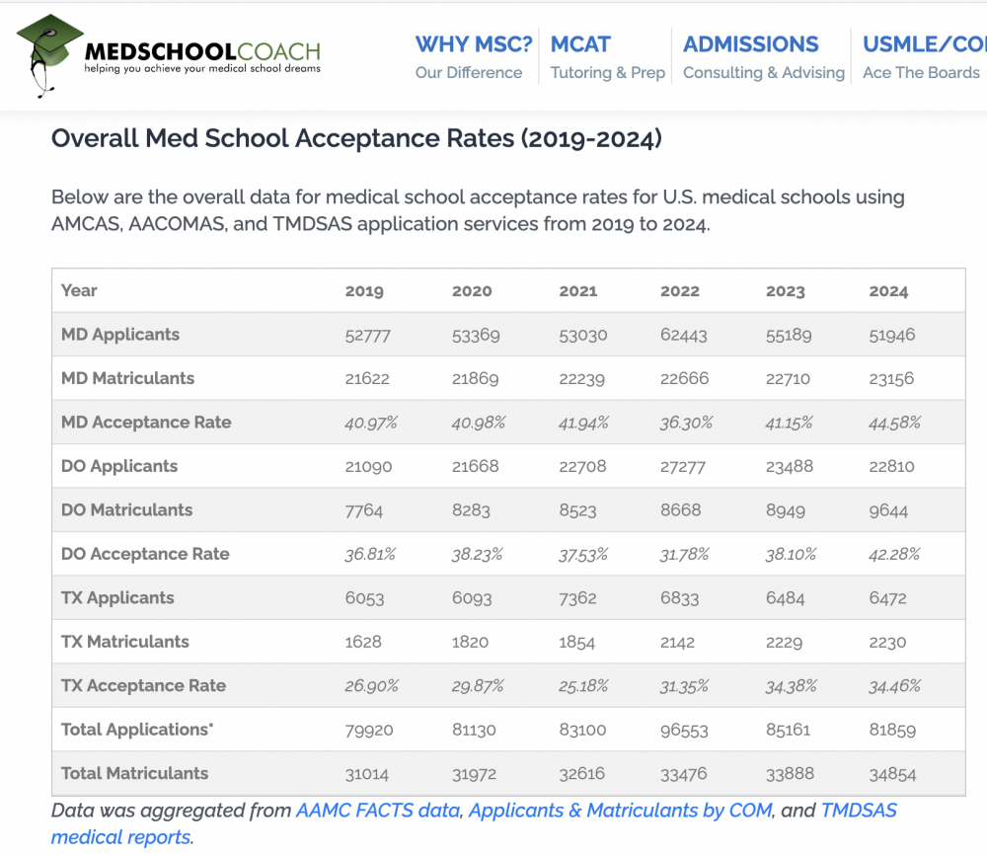Select the 62443 MD applicants cell
The height and width of the screenshot is (856, 987).
683,335
